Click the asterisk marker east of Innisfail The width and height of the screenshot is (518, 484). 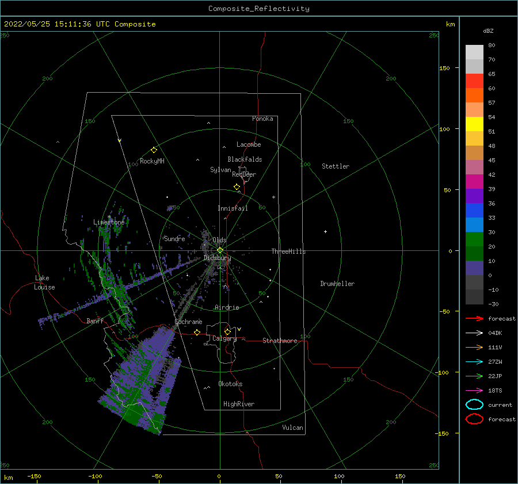pyautogui.click(x=273, y=197)
